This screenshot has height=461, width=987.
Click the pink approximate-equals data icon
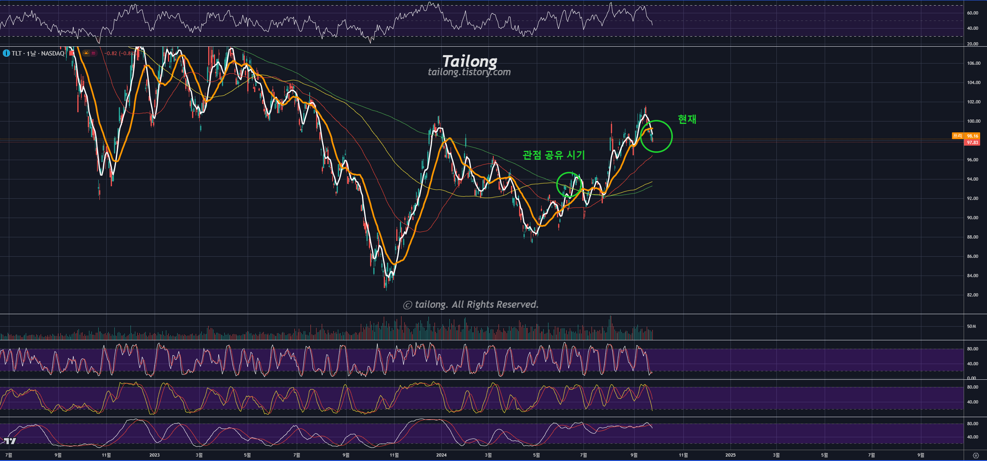coord(93,53)
